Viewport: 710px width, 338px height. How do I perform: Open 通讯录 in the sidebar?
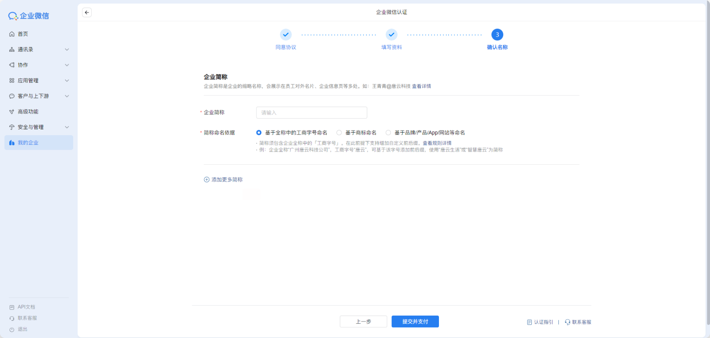click(x=39, y=50)
